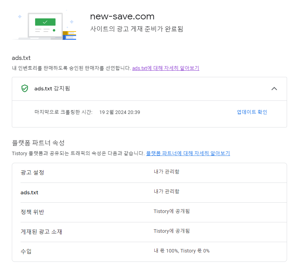Click the 'ads.txt' section heading above description
Screen dimensions: 294x266
pyautogui.click(x=21, y=58)
